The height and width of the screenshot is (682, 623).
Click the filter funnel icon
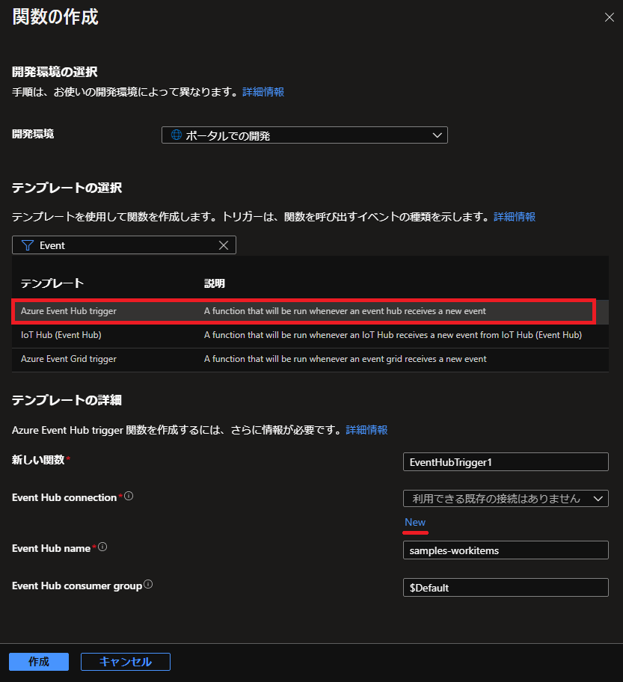[x=28, y=245]
